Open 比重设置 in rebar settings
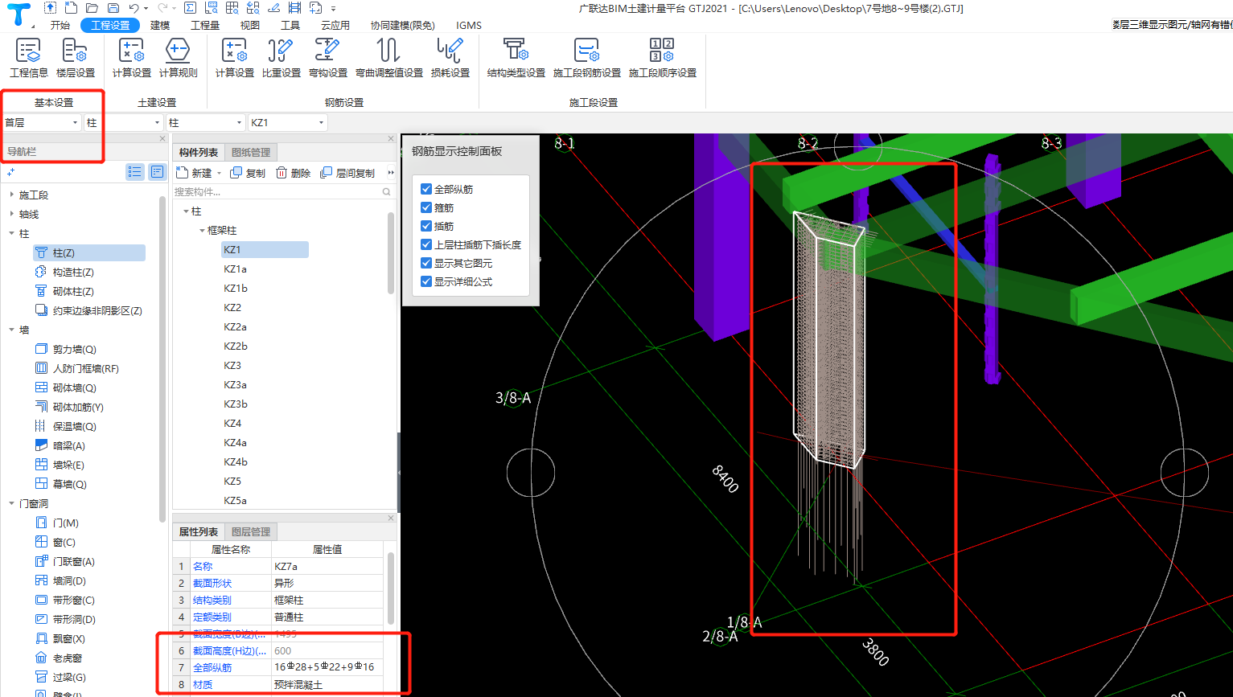1233x697 pixels. [281, 58]
